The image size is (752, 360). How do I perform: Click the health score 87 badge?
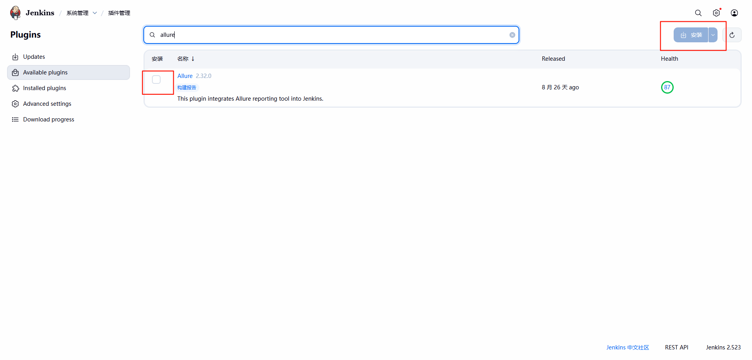point(667,87)
